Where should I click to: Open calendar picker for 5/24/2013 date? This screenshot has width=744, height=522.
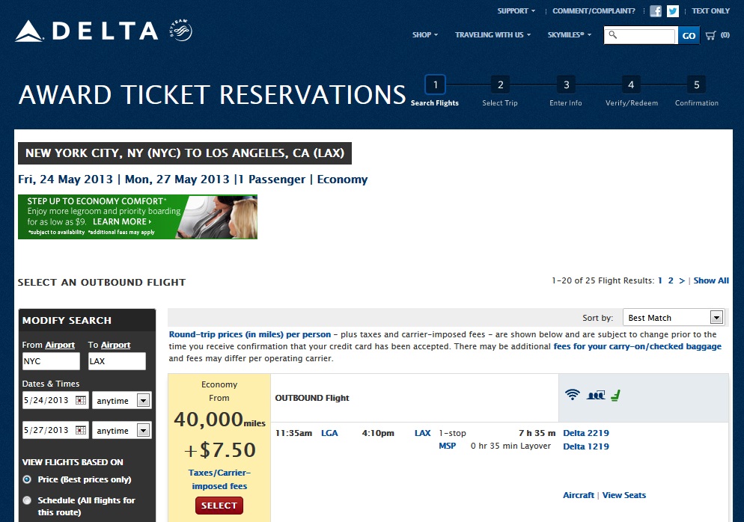tap(82, 401)
